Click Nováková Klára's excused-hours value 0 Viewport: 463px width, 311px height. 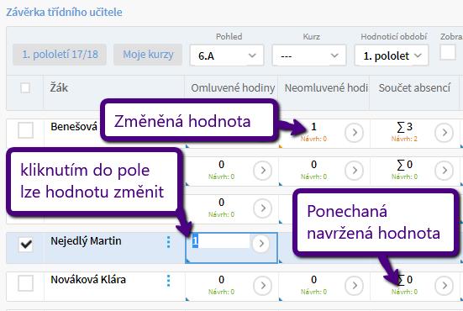pyautogui.click(x=222, y=279)
